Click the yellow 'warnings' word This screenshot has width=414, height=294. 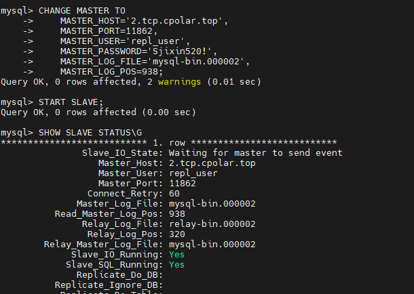coord(179,81)
